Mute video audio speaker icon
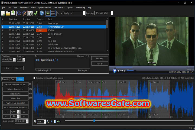The image size is (195, 130). (122, 71)
